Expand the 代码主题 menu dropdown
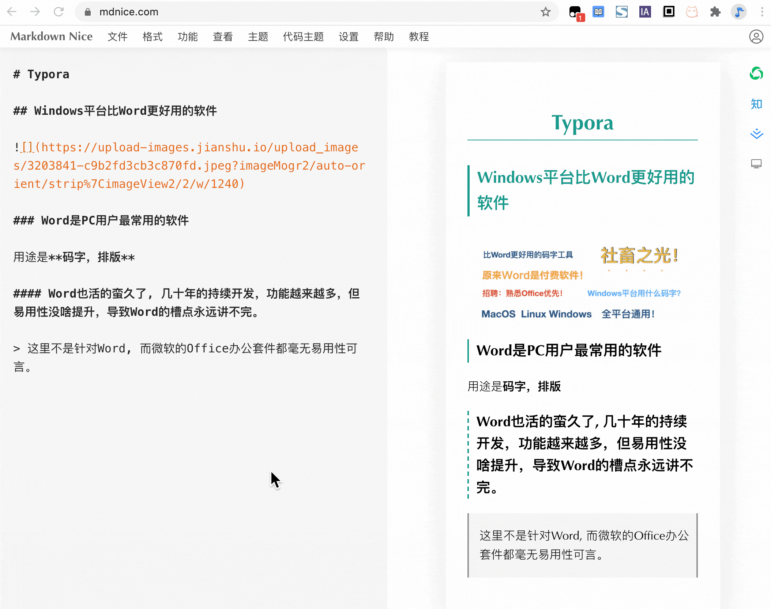This screenshot has height=609, width=771. (x=303, y=37)
